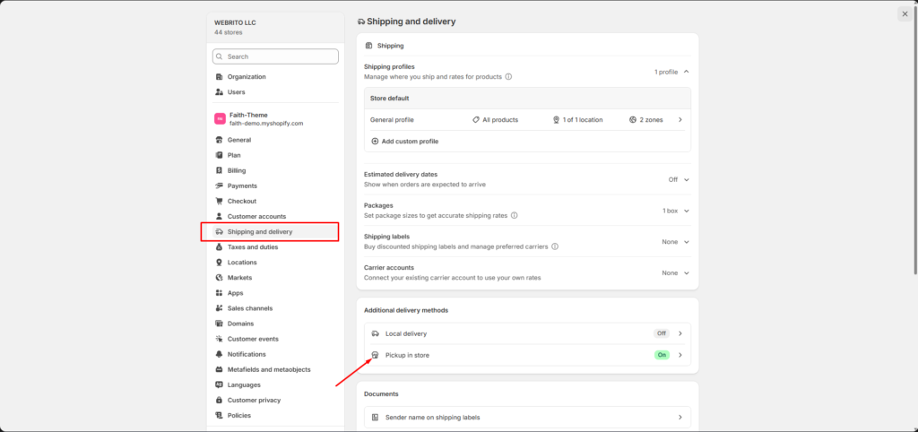
Task: Click info icon beside Shipping profiles description
Action: 508,77
